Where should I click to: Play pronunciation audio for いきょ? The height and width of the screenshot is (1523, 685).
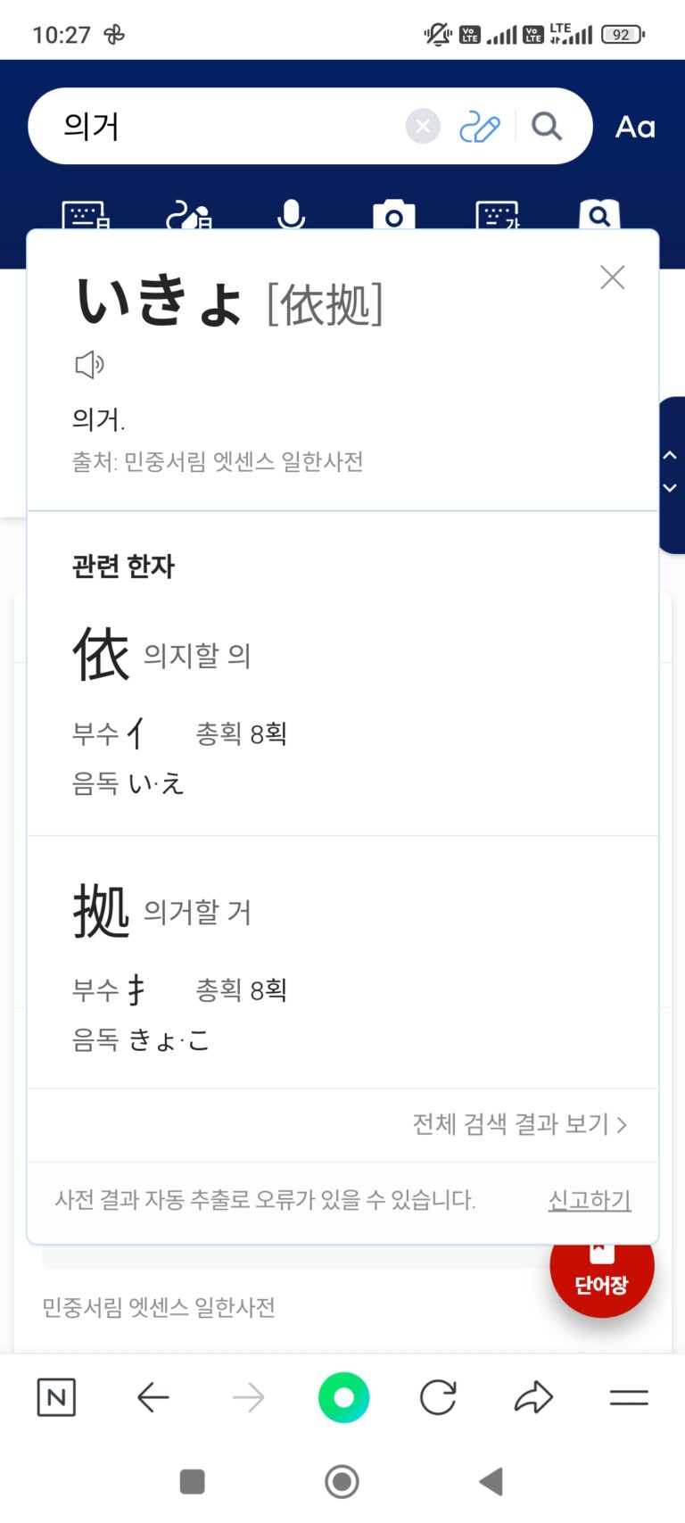coord(89,364)
